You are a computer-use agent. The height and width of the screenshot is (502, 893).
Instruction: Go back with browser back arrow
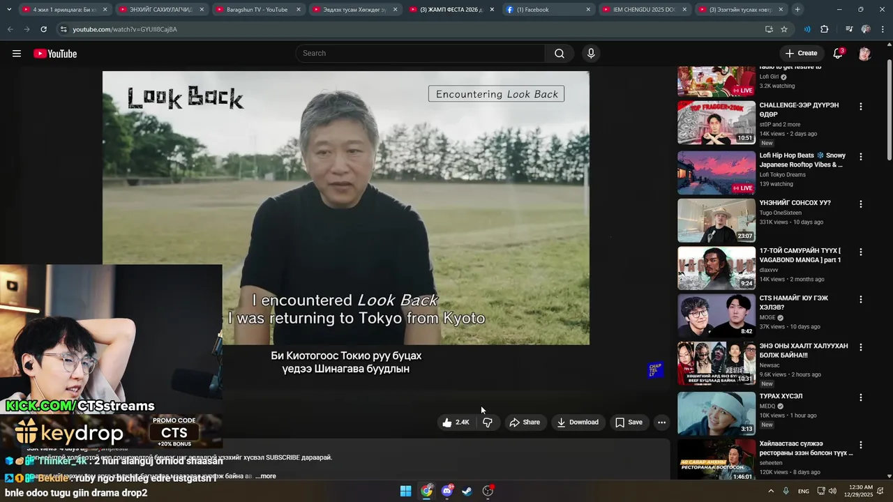(10, 29)
